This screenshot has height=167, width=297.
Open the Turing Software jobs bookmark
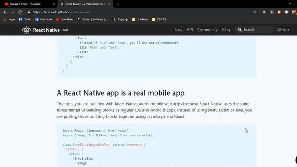tap(93, 19)
